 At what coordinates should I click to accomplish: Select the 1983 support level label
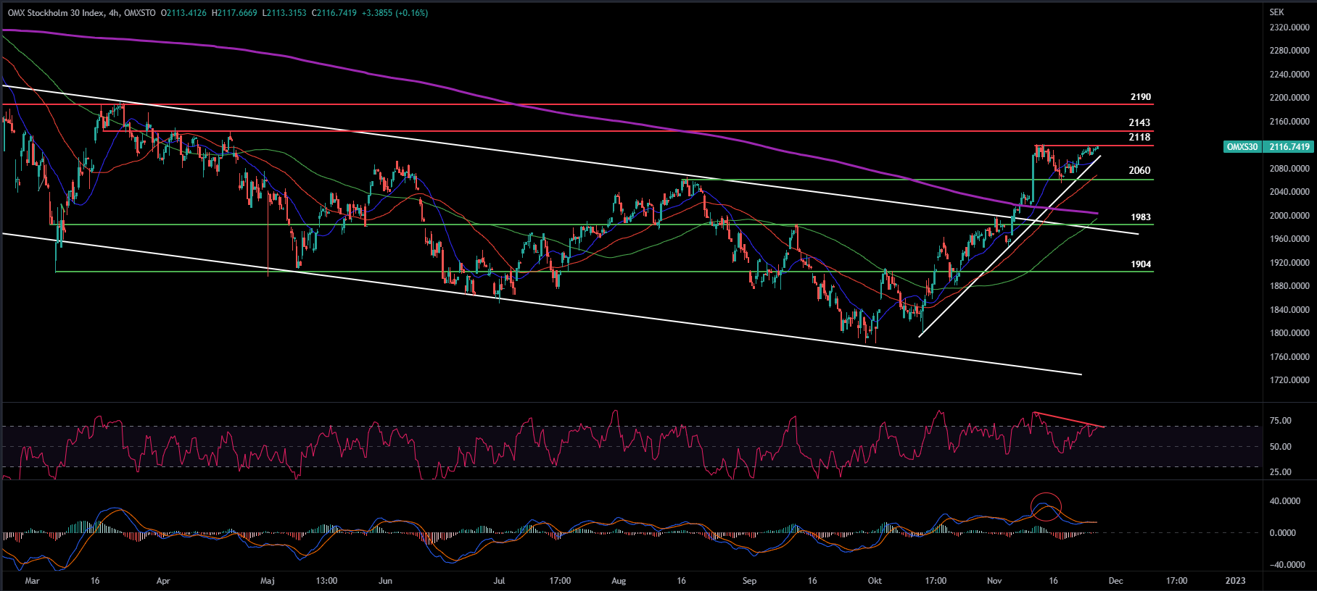click(1140, 217)
